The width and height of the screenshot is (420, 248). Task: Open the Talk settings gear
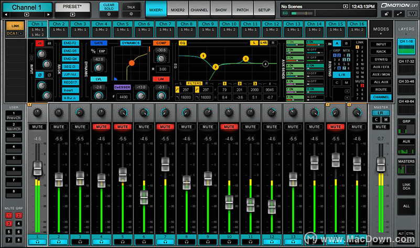[131, 14]
